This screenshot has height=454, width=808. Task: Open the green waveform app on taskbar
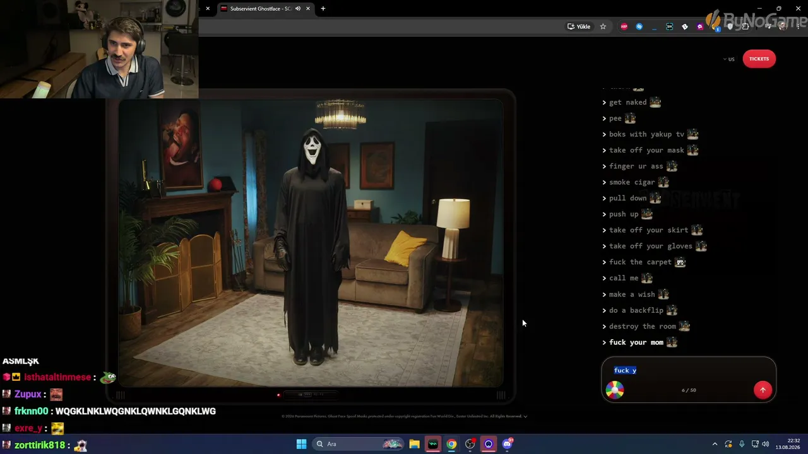[x=433, y=444]
